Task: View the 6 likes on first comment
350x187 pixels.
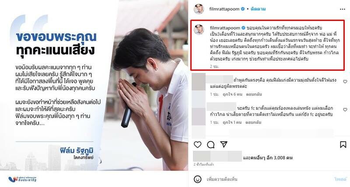Action: coord(232,94)
